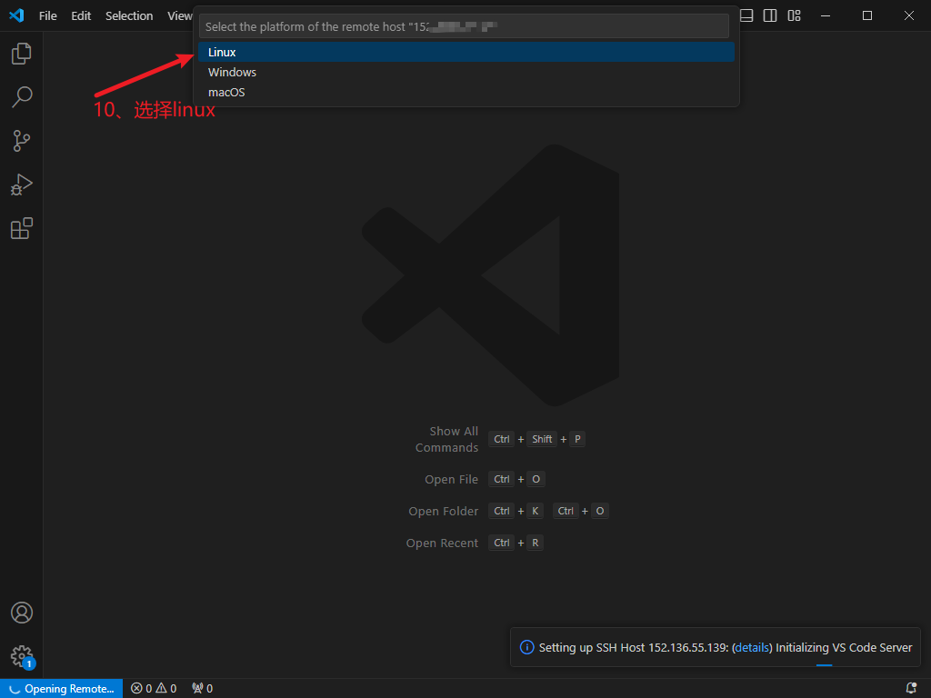Click the Open Recent label
Viewport: 931px width, 698px height.
pyautogui.click(x=442, y=543)
